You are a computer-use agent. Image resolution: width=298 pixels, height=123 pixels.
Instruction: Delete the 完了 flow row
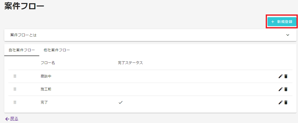[x=286, y=102]
